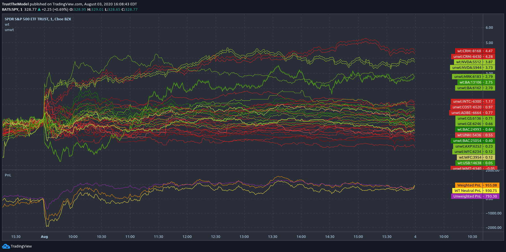506x252 pixels.
Task: Click the unwt:BA:6162 price label
Action: 475,88
